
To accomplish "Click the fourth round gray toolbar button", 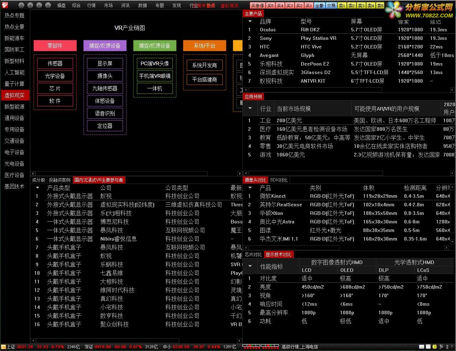I will [x=48, y=5].
